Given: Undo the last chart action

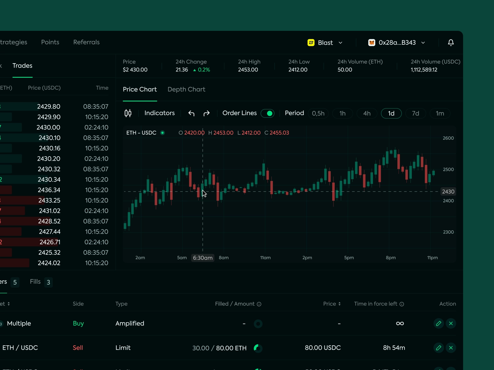Looking at the screenshot, I should coord(191,113).
